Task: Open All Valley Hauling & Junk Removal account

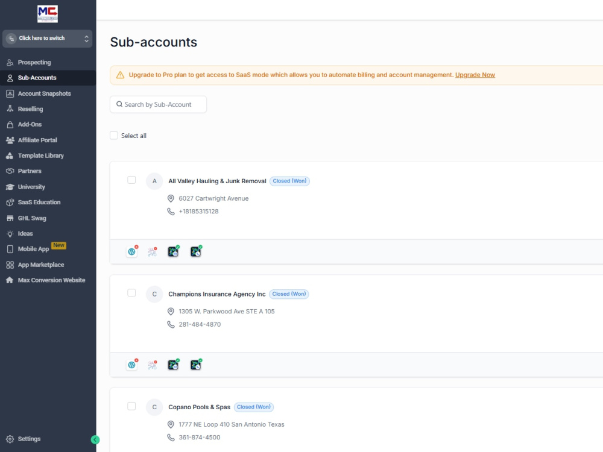Action: (x=217, y=181)
